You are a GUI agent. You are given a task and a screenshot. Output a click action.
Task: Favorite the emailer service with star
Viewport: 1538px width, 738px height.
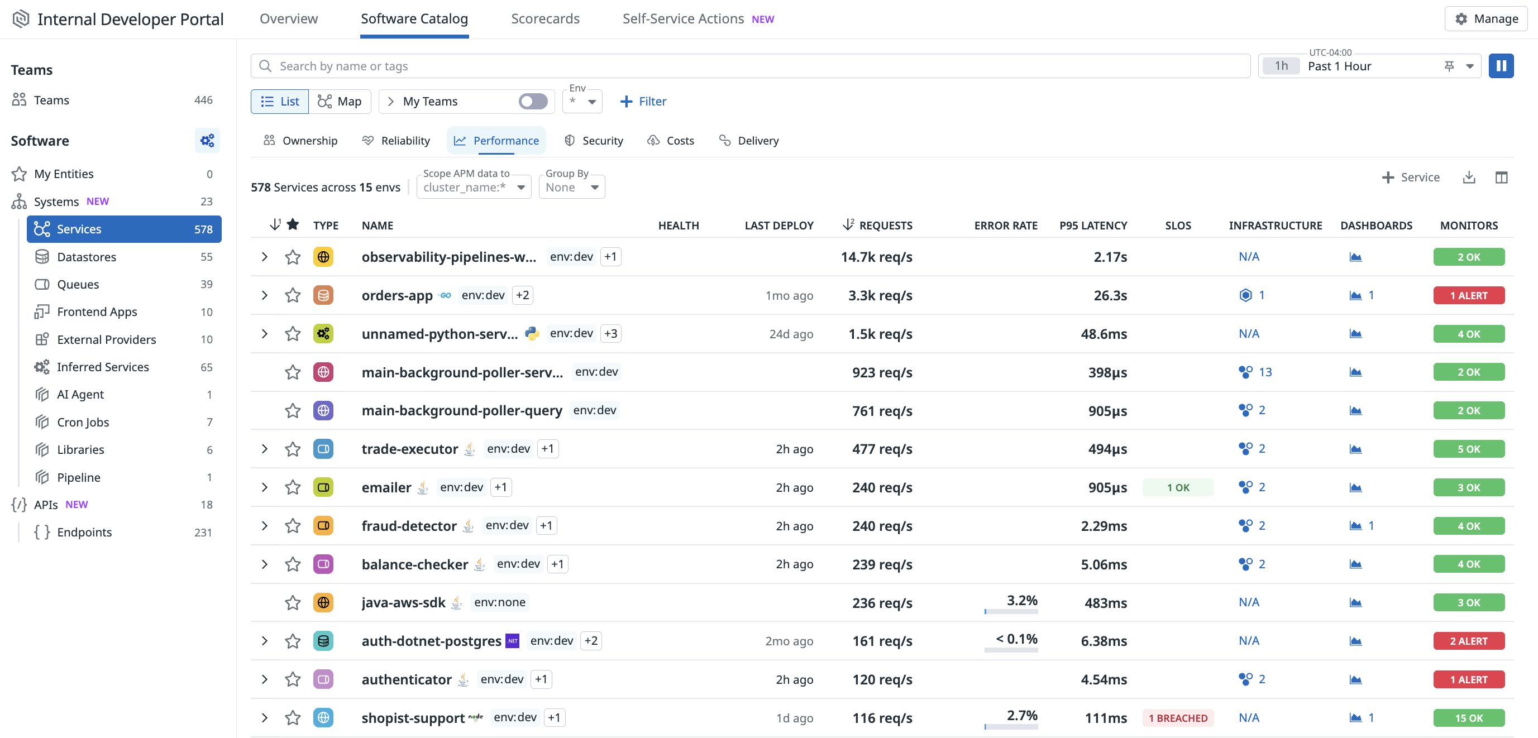pyautogui.click(x=293, y=487)
